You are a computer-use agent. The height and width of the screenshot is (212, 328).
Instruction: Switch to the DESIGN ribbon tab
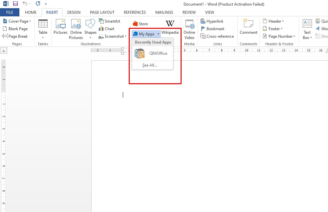[x=74, y=12]
